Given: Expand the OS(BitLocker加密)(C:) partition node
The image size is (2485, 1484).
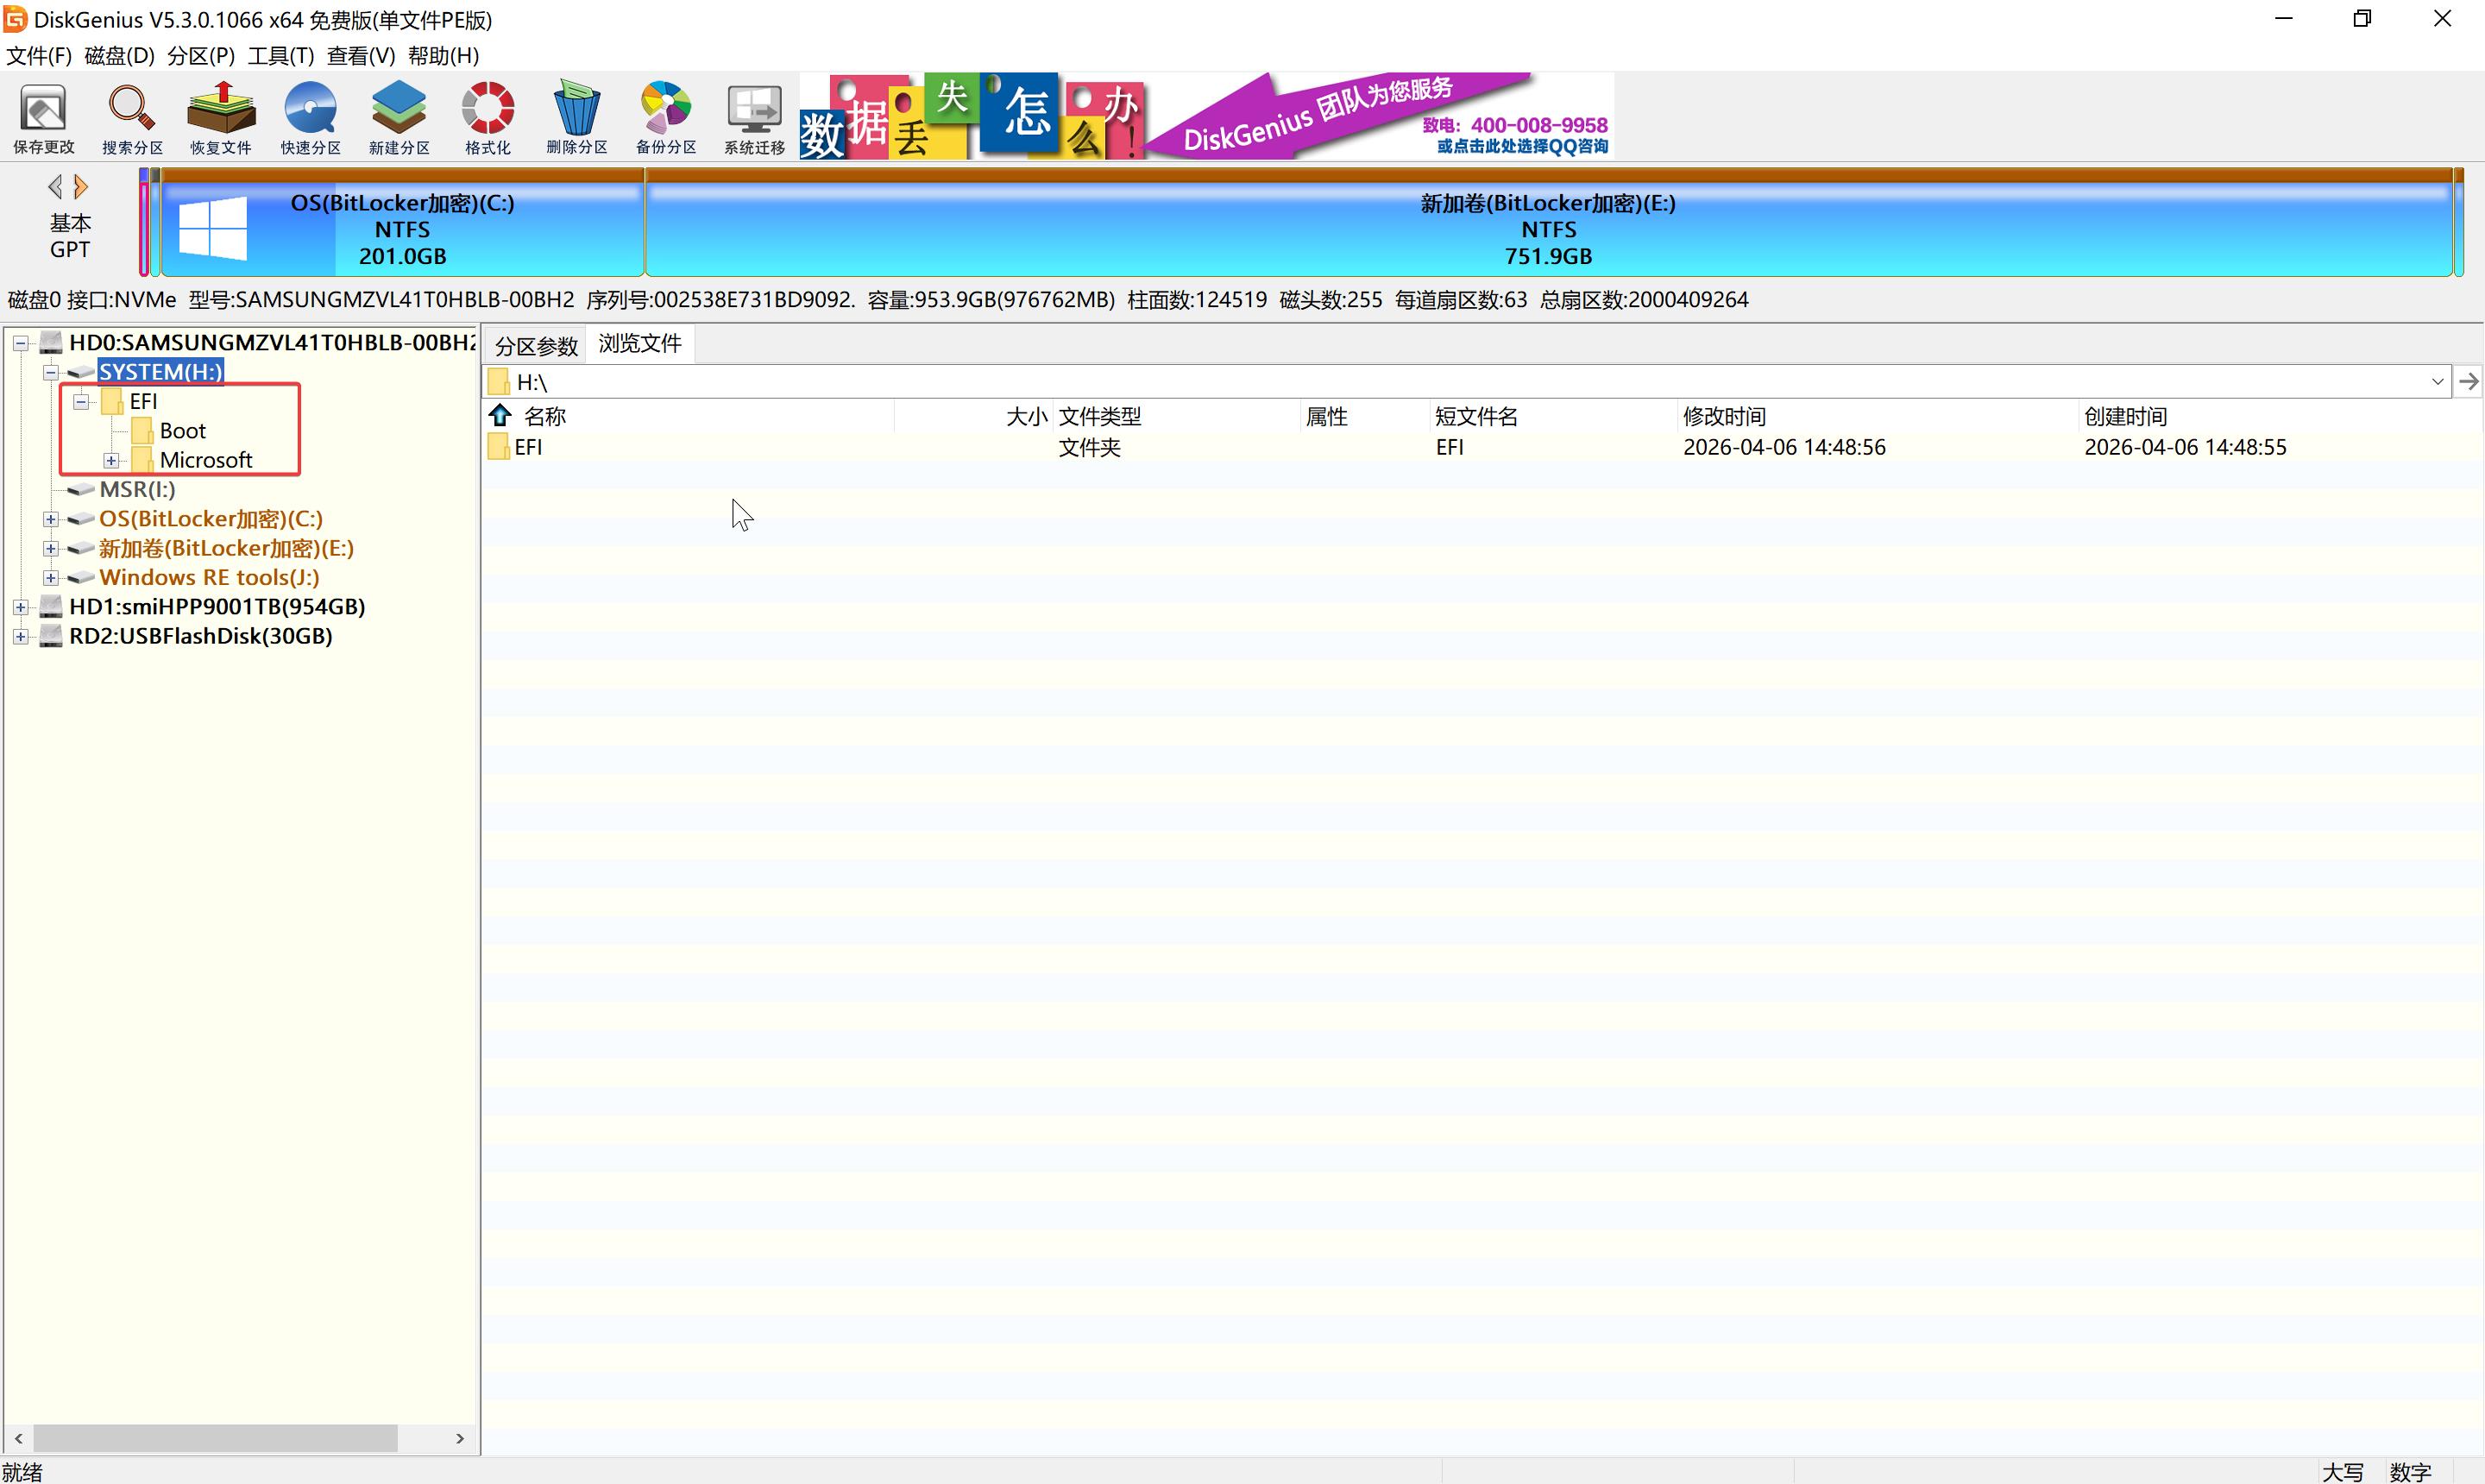Looking at the screenshot, I should pos(51,520).
